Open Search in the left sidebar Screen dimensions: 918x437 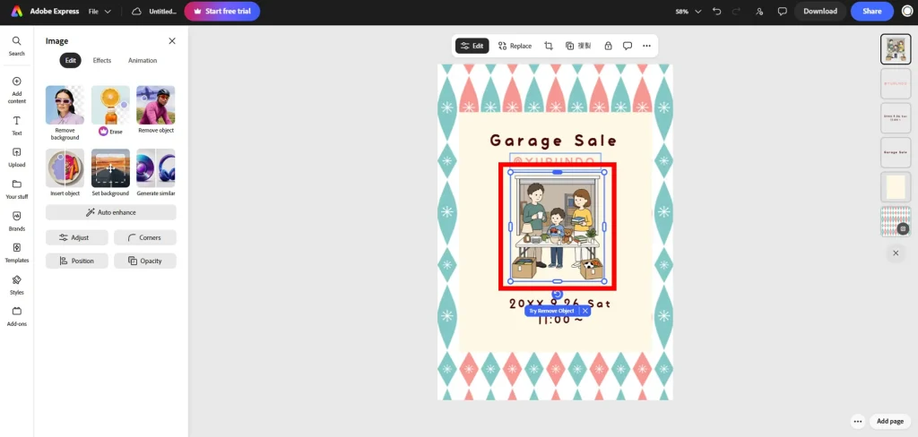(16, 46)
